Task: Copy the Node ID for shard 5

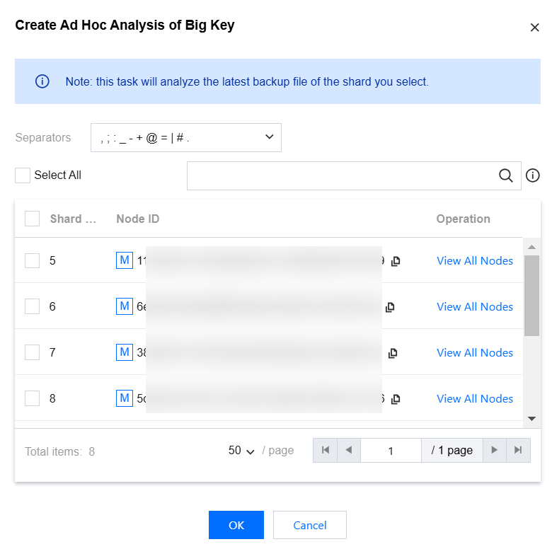Action: click(396, 261)
